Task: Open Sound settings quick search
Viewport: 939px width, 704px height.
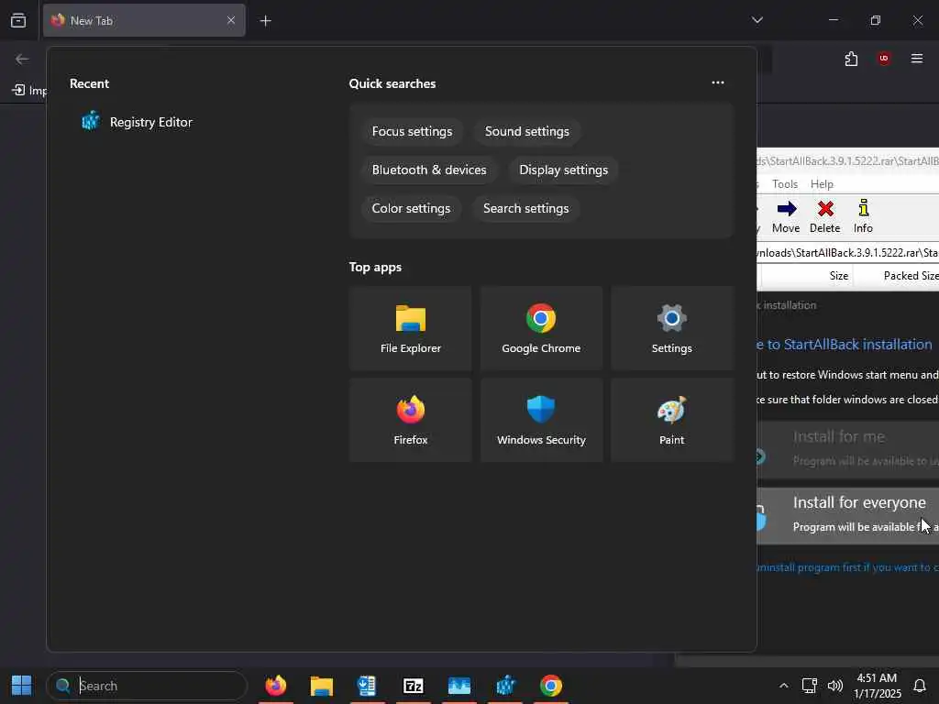Action: point(527,132)
